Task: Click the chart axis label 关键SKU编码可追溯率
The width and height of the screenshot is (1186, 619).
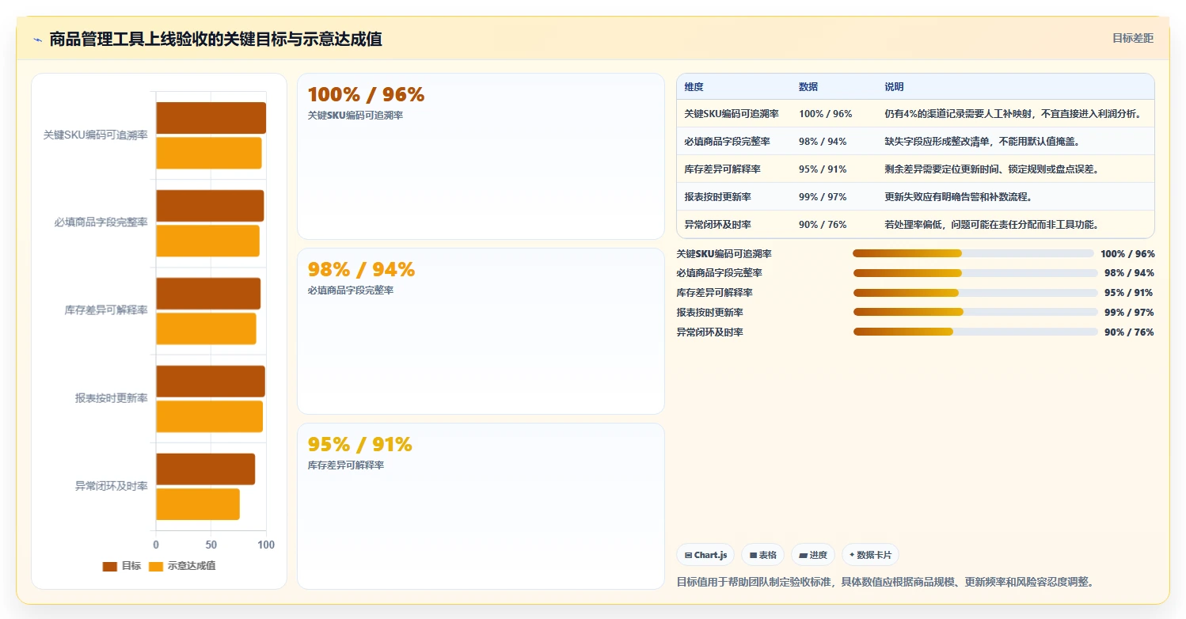Action: 95,135
